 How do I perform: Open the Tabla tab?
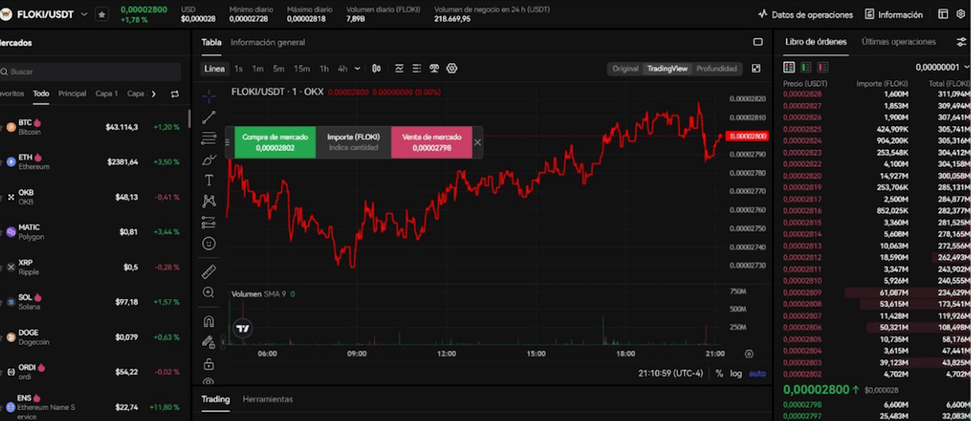211,42
